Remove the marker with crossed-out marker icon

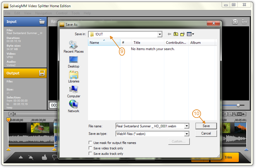30,157
